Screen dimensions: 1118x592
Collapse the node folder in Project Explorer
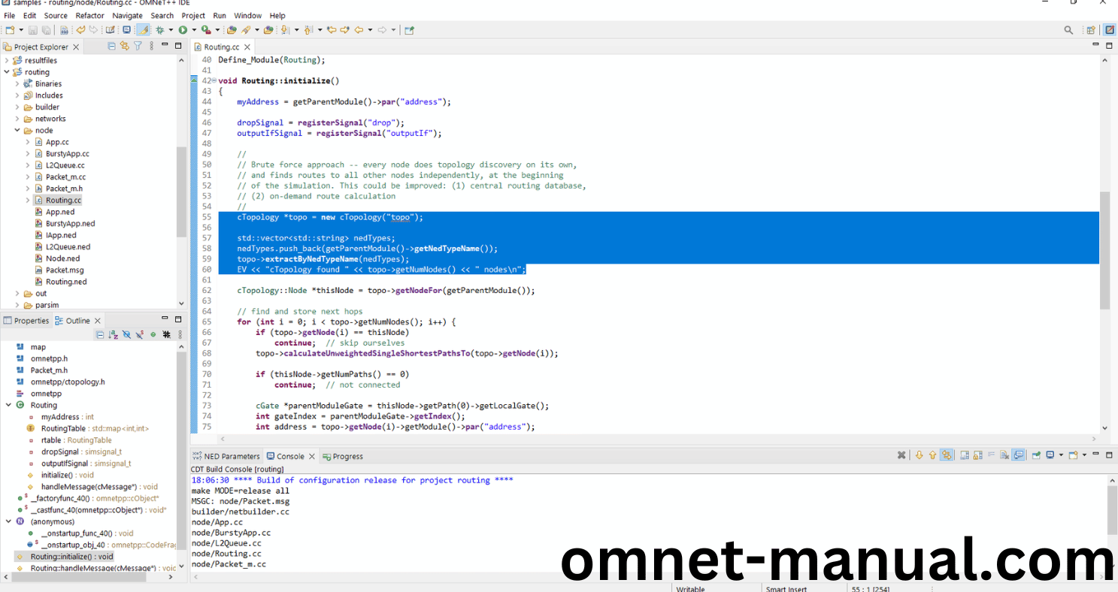coord(17,131)
